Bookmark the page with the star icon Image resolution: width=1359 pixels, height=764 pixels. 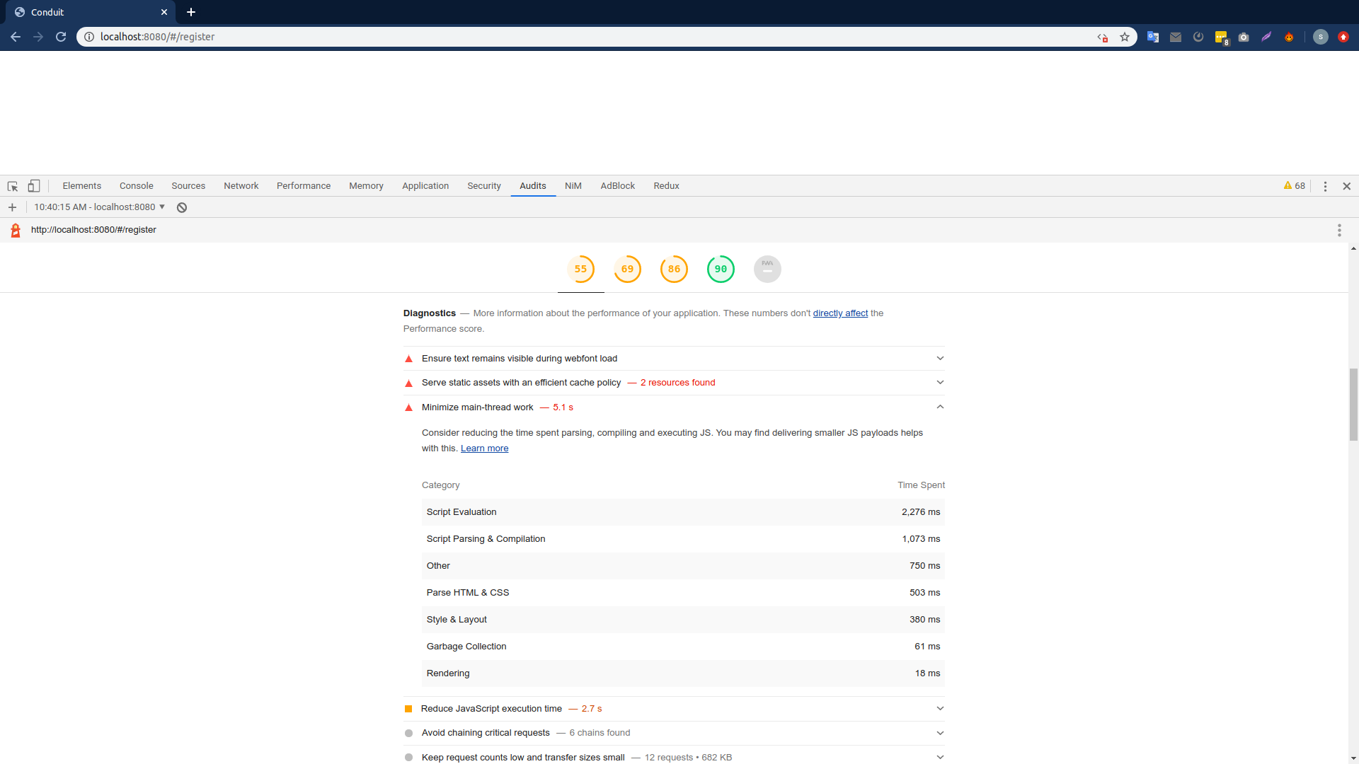[x=1125, y=36]
